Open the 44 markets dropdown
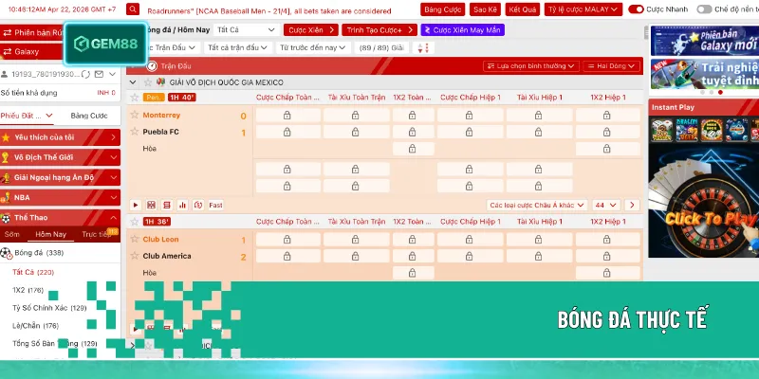The image size is (759, 379). 606,205
